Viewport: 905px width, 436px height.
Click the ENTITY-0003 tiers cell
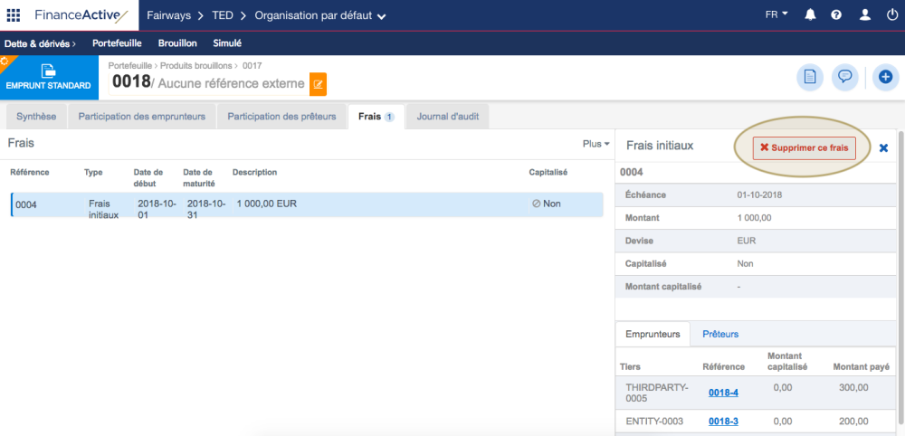tap(653, 421)
